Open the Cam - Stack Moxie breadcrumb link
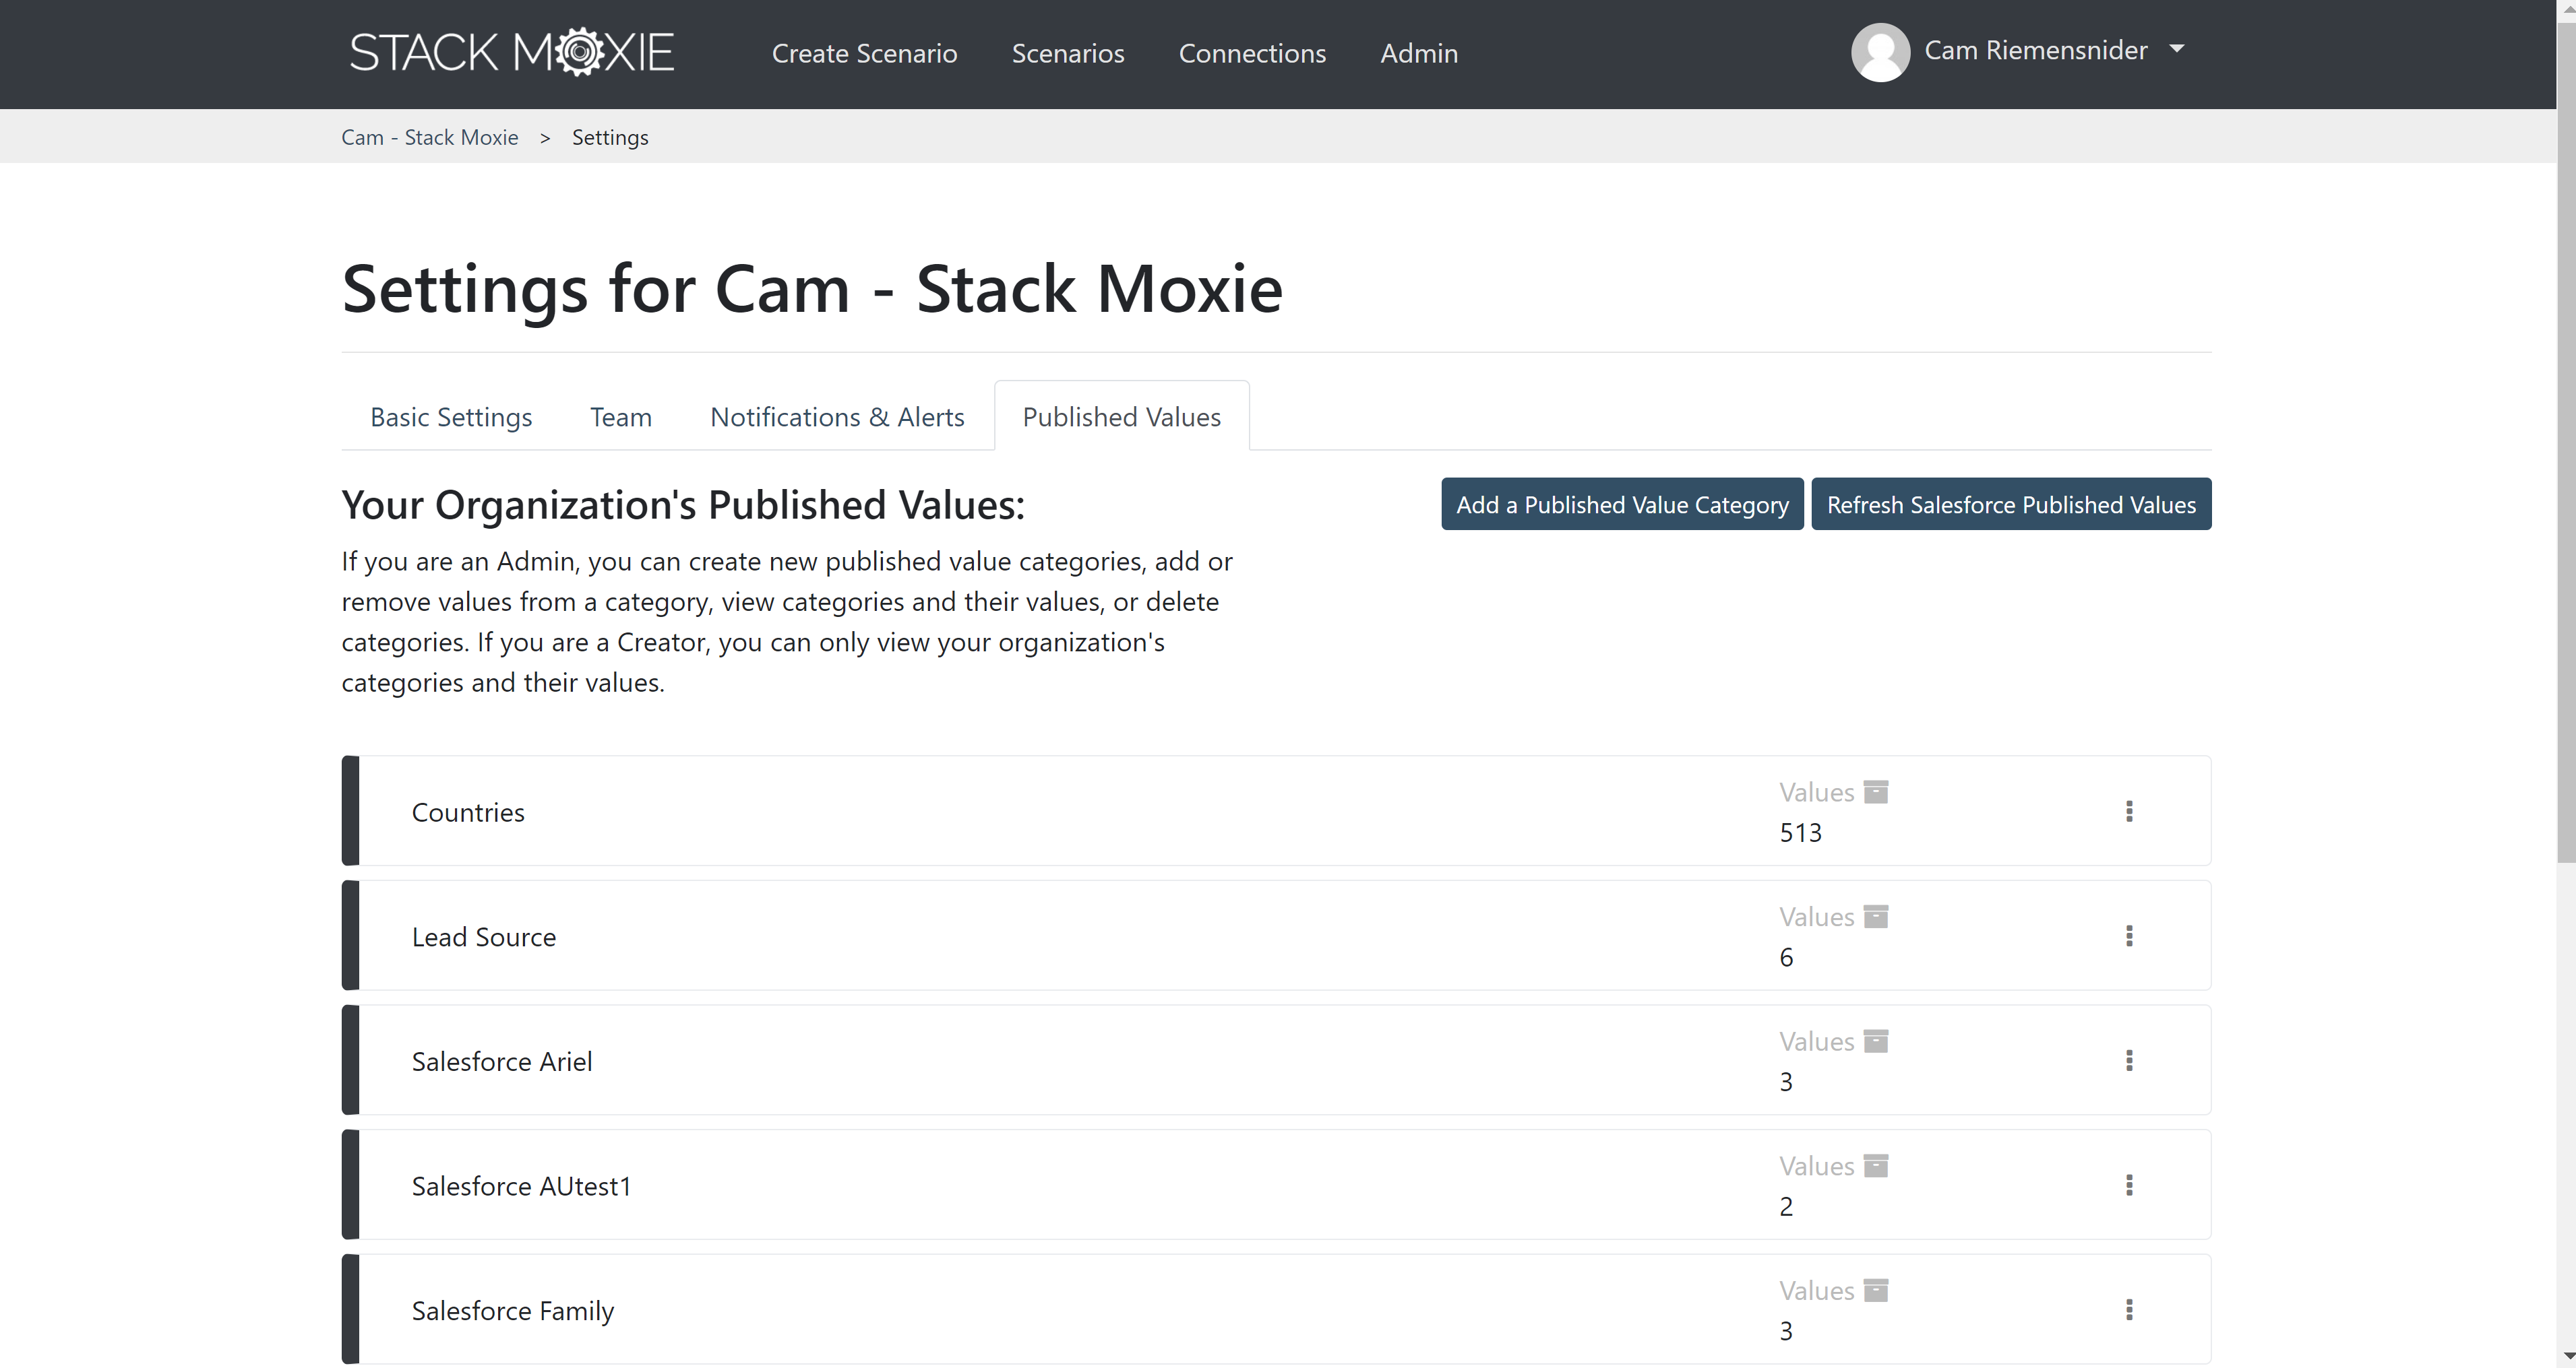 (x=429, y=136)
